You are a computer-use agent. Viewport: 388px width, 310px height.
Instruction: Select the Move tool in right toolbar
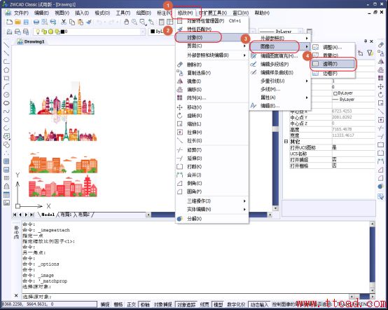pos(380,86)
